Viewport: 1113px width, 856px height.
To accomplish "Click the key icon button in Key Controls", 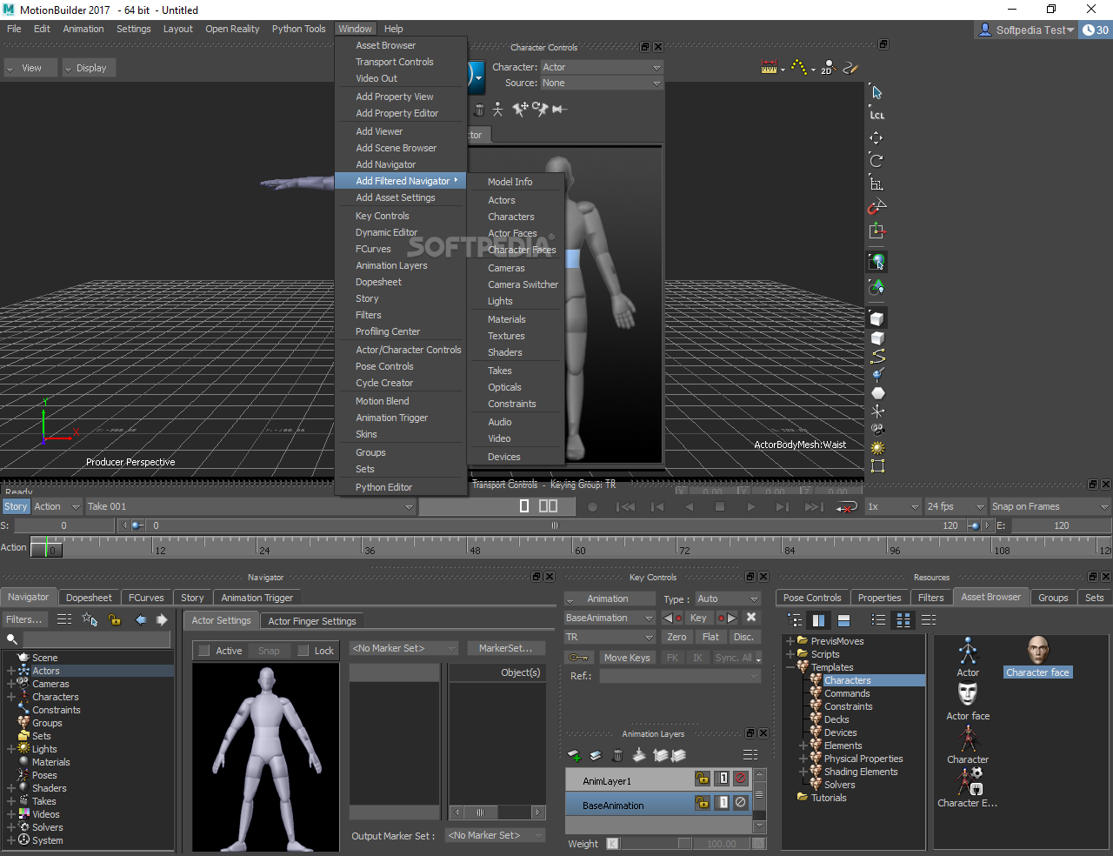I will 579,658.
